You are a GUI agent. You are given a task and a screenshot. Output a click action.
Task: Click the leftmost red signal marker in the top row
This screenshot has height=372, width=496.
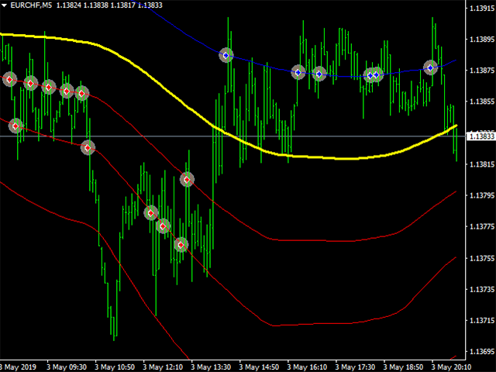coord(9,79)
